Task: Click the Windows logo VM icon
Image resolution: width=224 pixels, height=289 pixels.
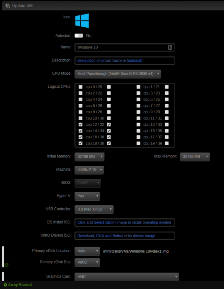Action: (82, 21)
